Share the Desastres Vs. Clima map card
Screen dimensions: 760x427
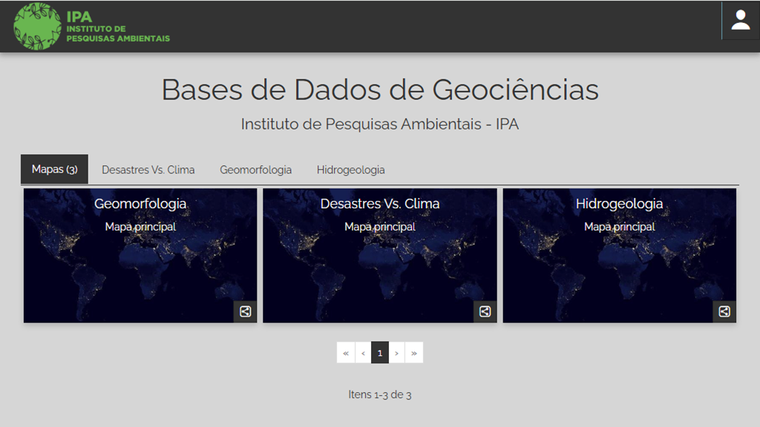click(x=485, y=311)
